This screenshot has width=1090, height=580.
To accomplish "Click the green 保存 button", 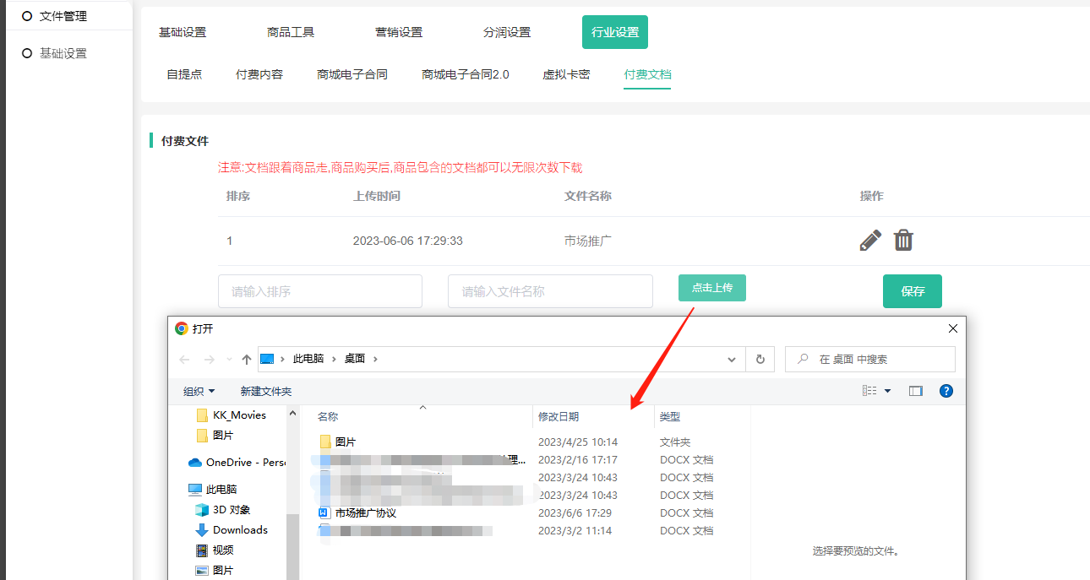I will tap(912, 291).
